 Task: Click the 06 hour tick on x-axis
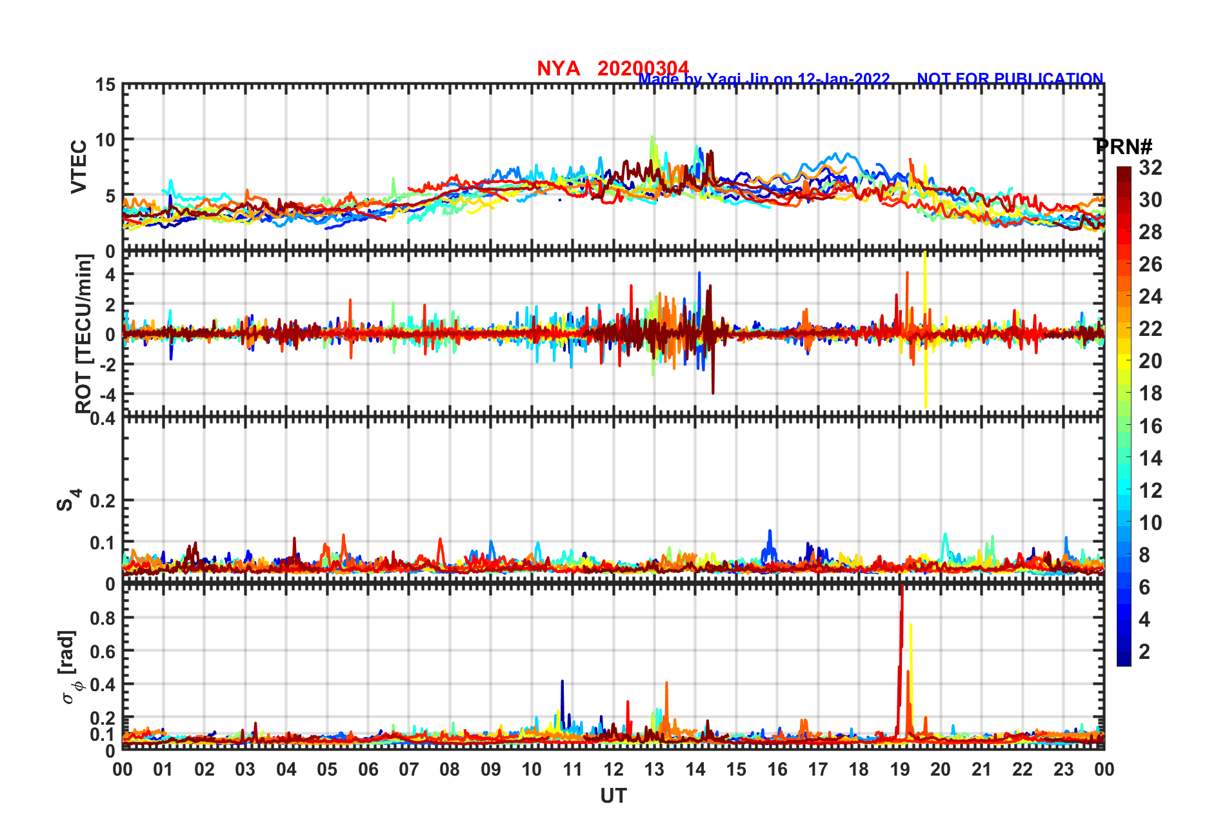click(368, 769)
